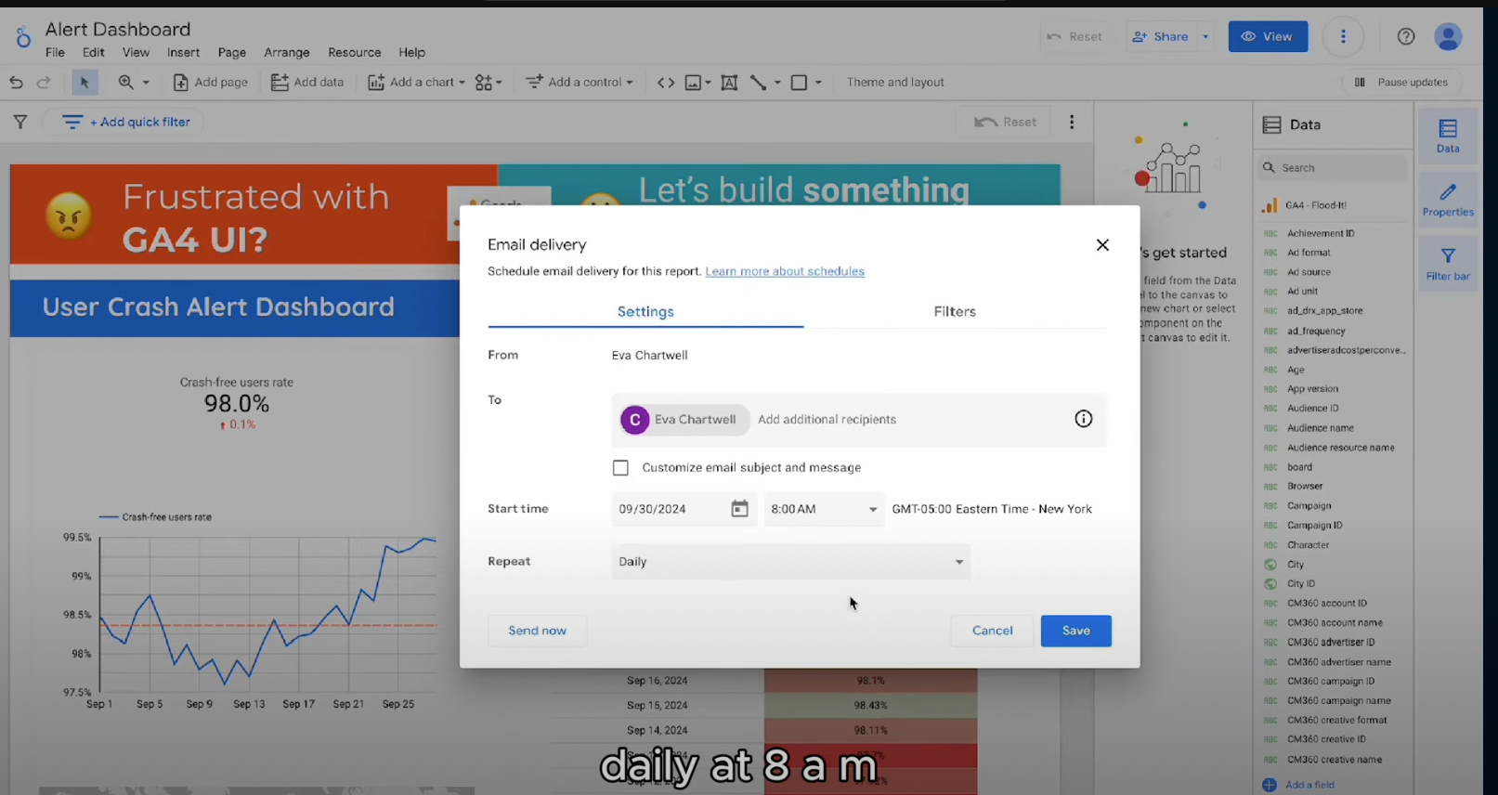1498x795 pixels.
Task: Open the Filter bar side panel
Action: click(x=1448, y=264)
